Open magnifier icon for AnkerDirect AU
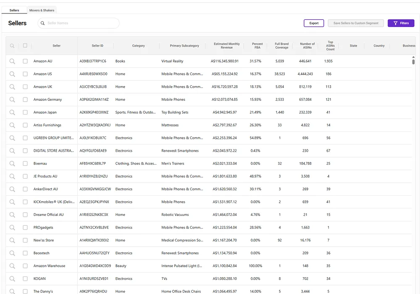420x294 pixels. (x=12, y=189)
